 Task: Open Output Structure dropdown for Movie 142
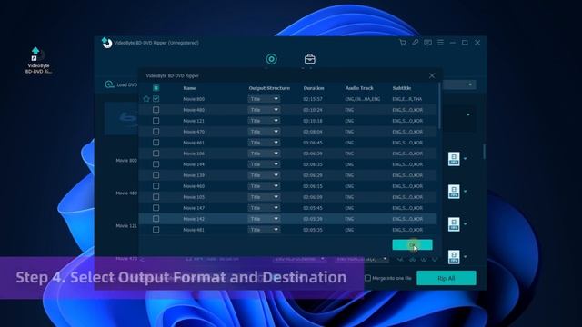264,219
